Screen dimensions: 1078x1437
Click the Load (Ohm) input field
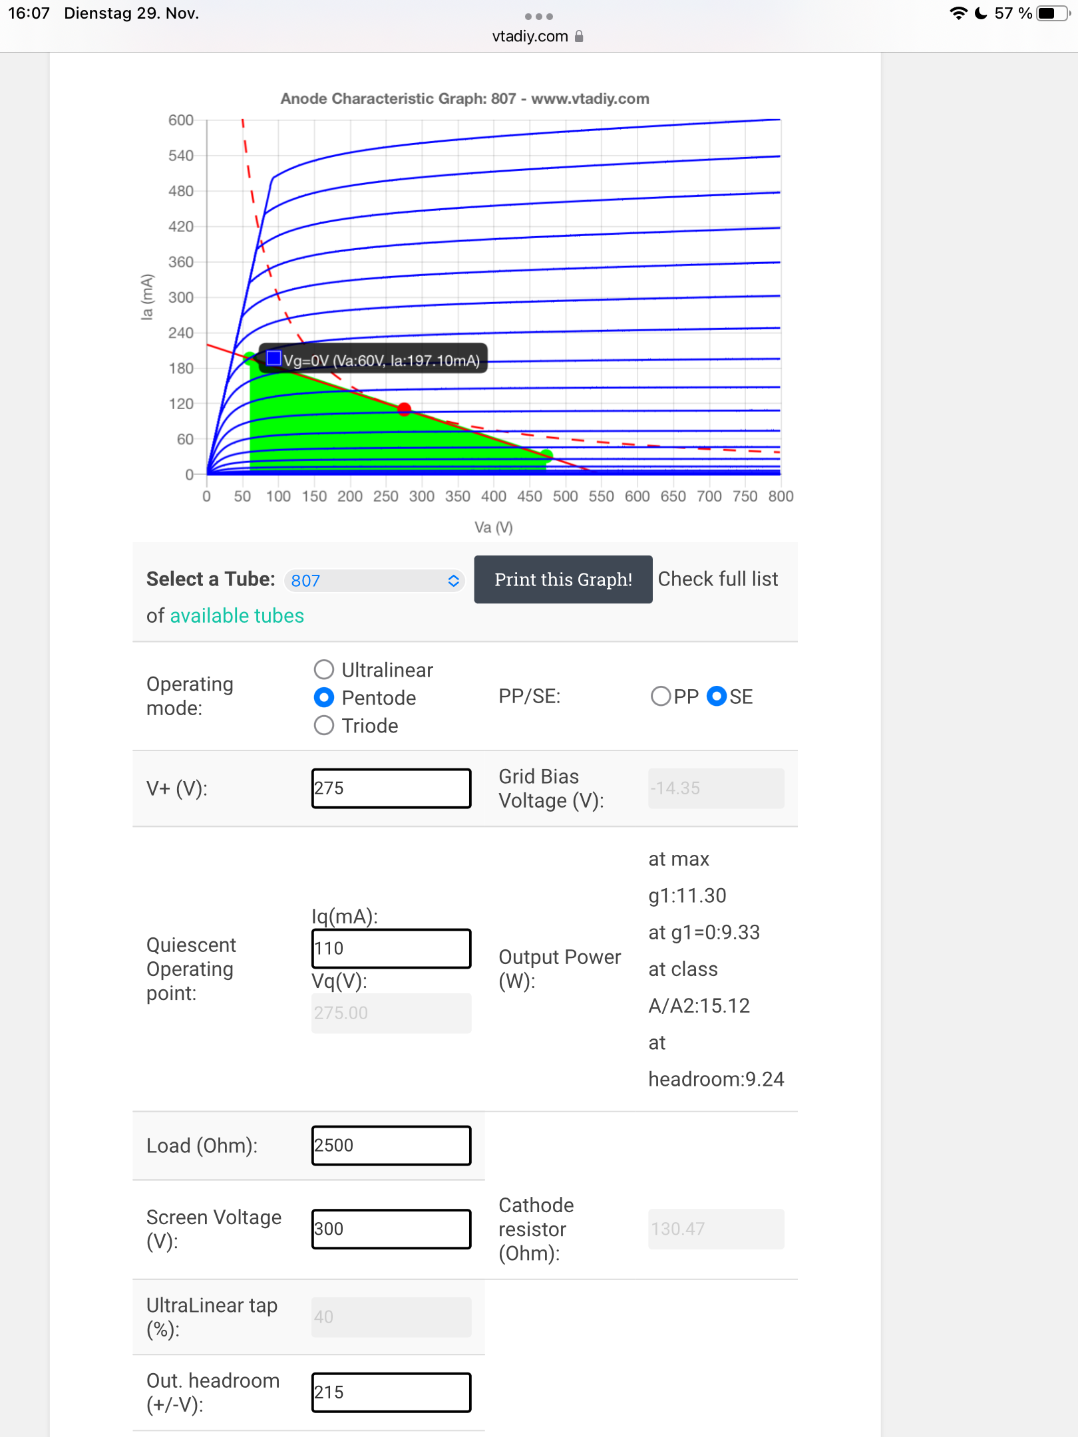pyautogui.click(x=391, y=1146)
